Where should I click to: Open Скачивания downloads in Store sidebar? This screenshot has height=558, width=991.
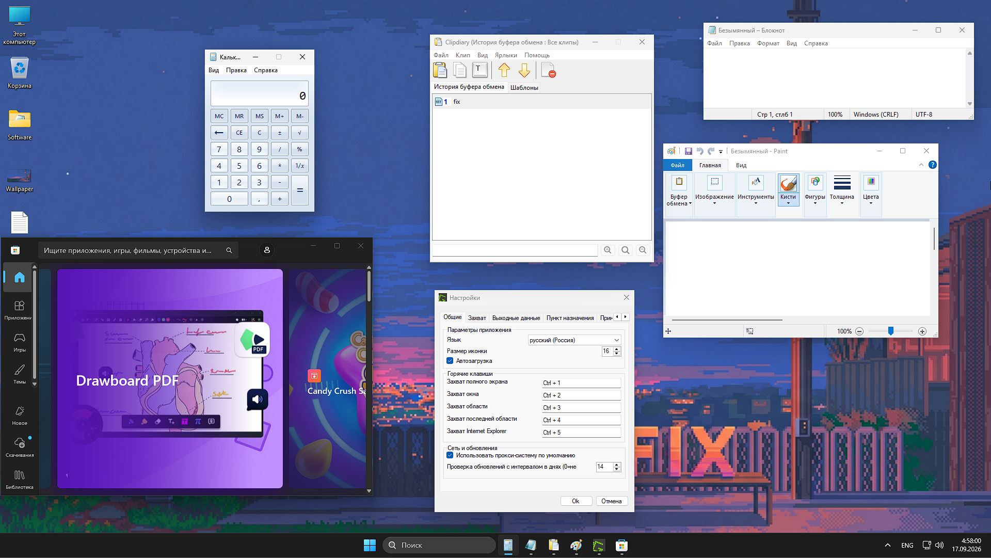[x=19, y=448]
